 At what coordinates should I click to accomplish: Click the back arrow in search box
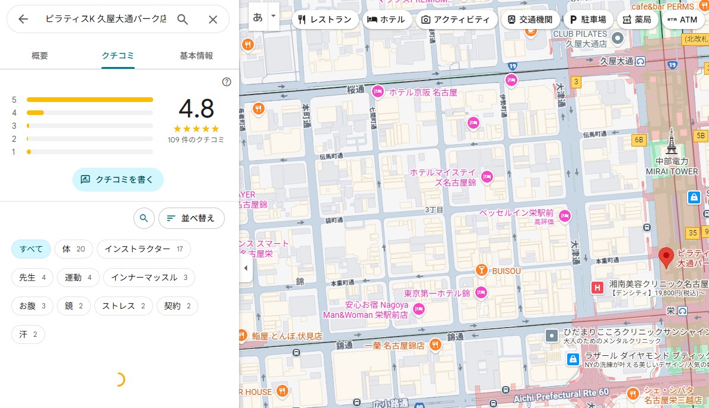(x=23, y=20)
